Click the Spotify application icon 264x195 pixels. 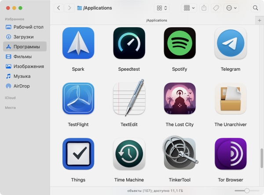click(x=180, y=43)
